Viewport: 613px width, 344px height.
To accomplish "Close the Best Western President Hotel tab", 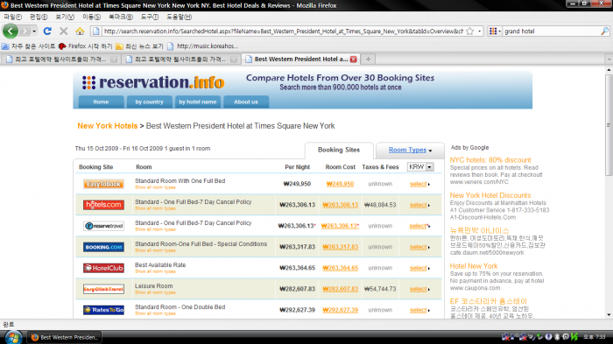I will click(x=354, y=59).
